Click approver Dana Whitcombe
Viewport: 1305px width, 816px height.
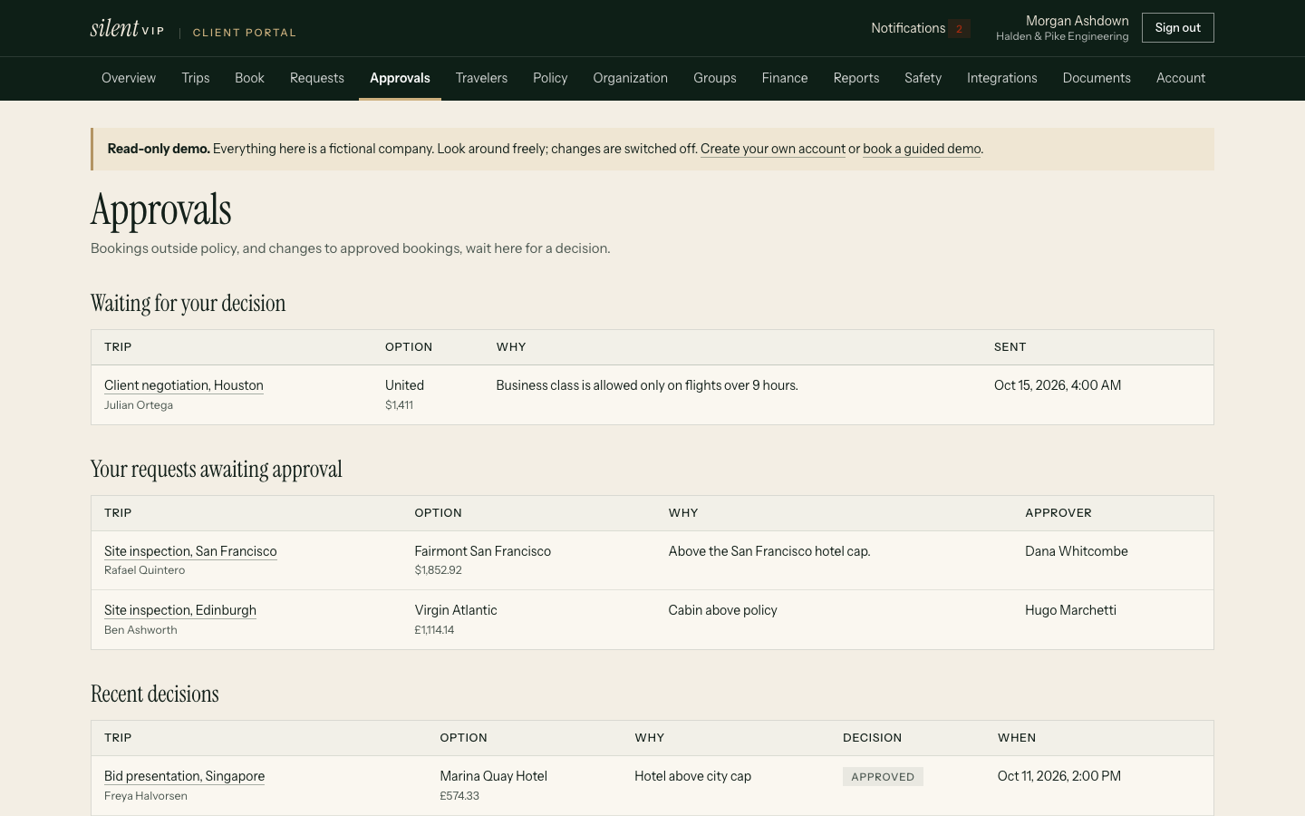(x=1077, y=551)
